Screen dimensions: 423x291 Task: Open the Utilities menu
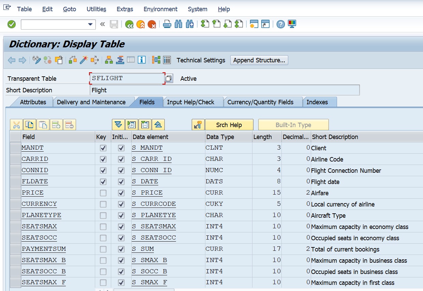96,9
